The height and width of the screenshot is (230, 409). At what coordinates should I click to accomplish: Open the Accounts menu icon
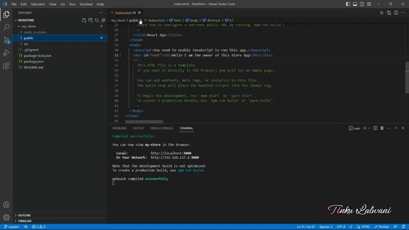click(x=6, y=204)
